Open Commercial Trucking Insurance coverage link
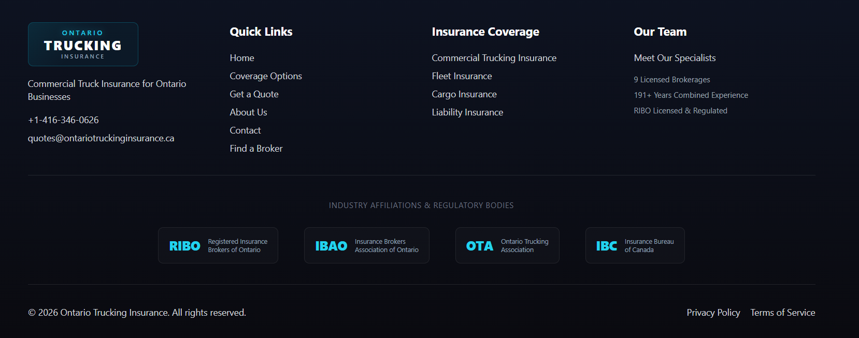This screenshot has width=859, height=338. pyautogui.click(x=494, y=58)
